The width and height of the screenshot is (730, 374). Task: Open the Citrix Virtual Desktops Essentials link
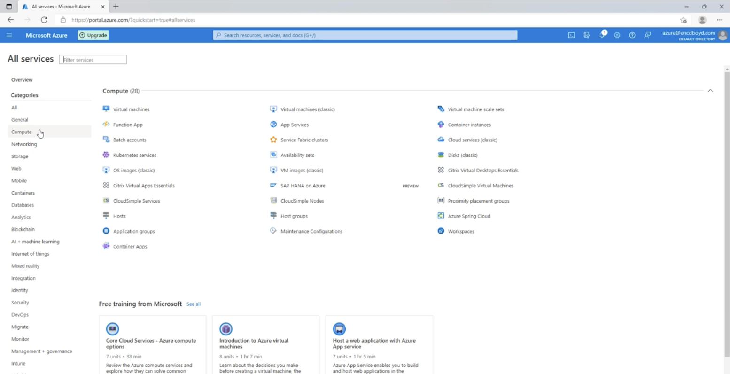[483, 171]
